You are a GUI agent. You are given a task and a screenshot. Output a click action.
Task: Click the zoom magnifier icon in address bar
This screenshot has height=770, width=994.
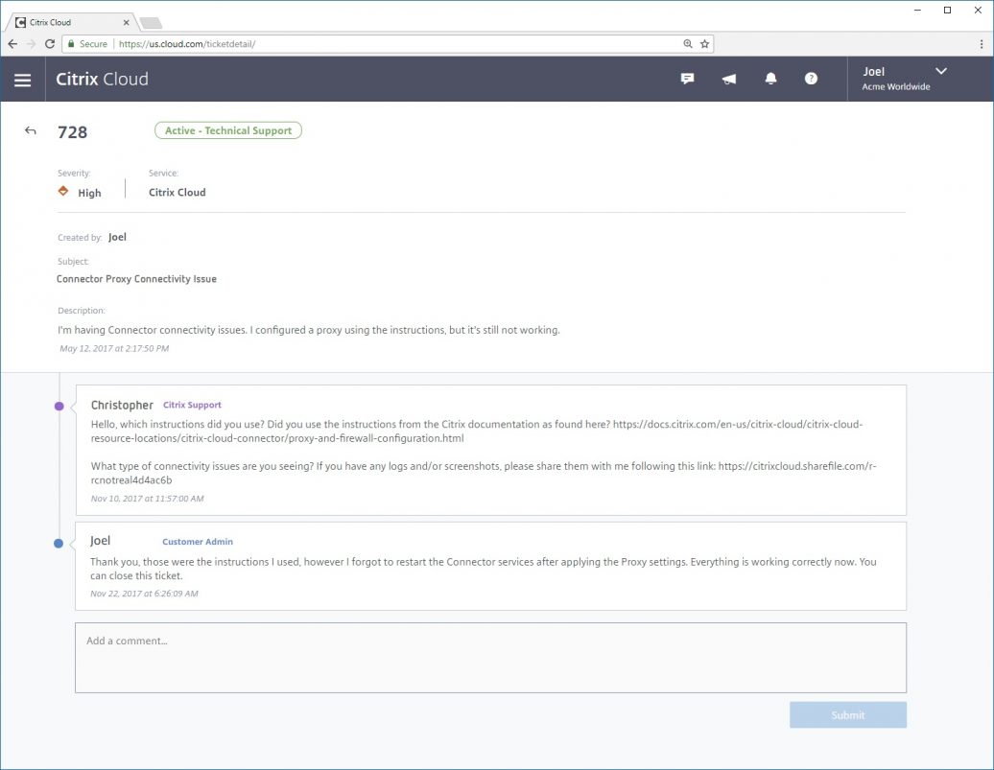pos(688,44)
